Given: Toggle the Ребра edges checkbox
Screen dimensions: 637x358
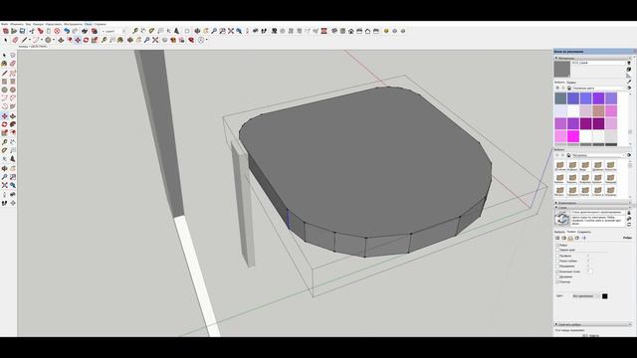Looking at the screenshot, I should (557, 246).
